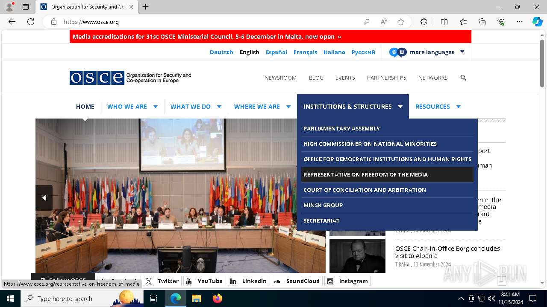Viewport: 547px width, 307px height.
Task: Open the PARTNERSHIPS link
Action: click(x=386, y=78)
